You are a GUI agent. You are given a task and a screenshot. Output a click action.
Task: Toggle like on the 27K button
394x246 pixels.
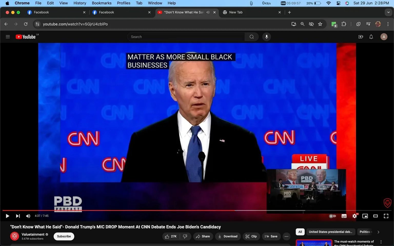[170, 236]
